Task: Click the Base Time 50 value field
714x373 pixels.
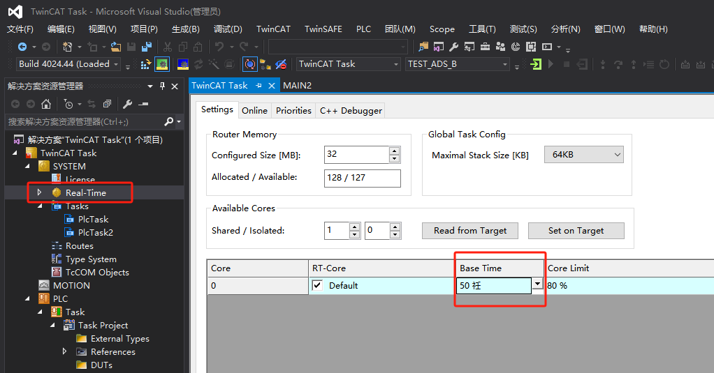Action: click(x=494, y=285)
